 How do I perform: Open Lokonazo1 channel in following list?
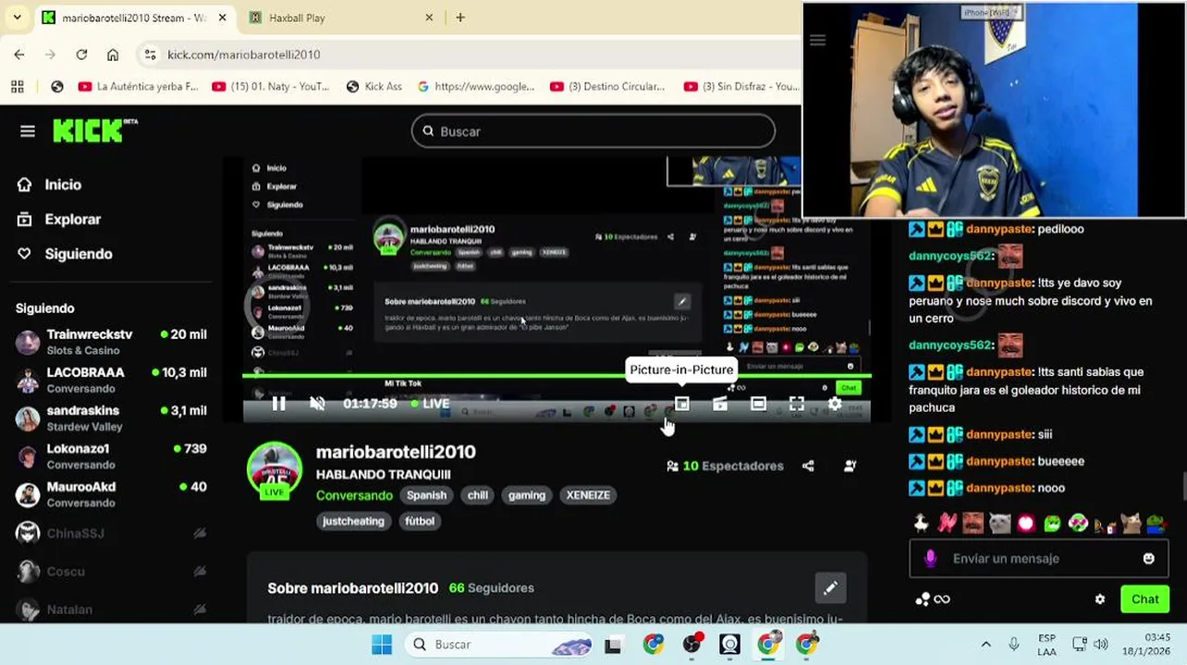(x=111, y=456)
